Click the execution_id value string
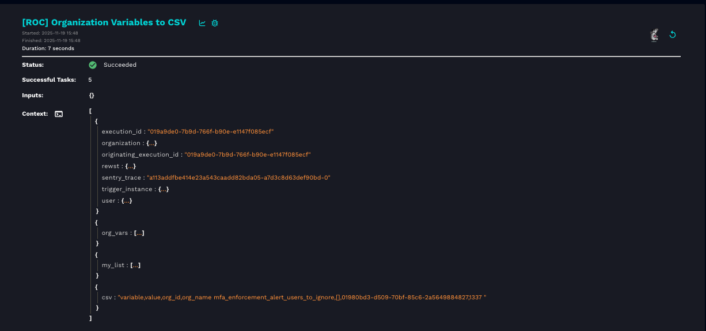 click(x=210, y=132)
